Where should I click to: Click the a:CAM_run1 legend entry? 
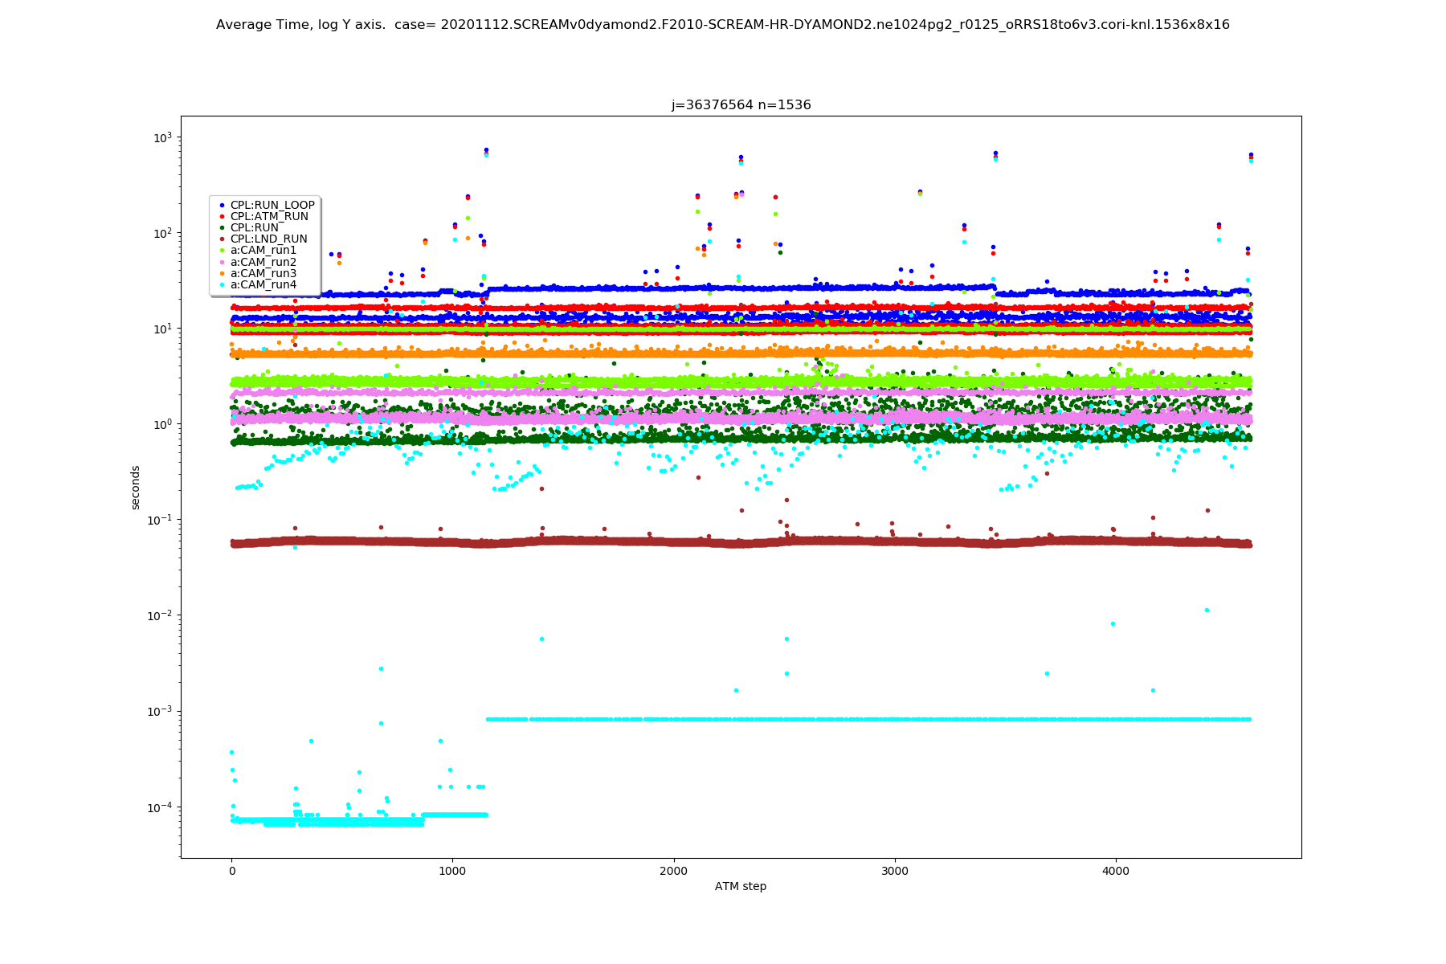[257, 250]
